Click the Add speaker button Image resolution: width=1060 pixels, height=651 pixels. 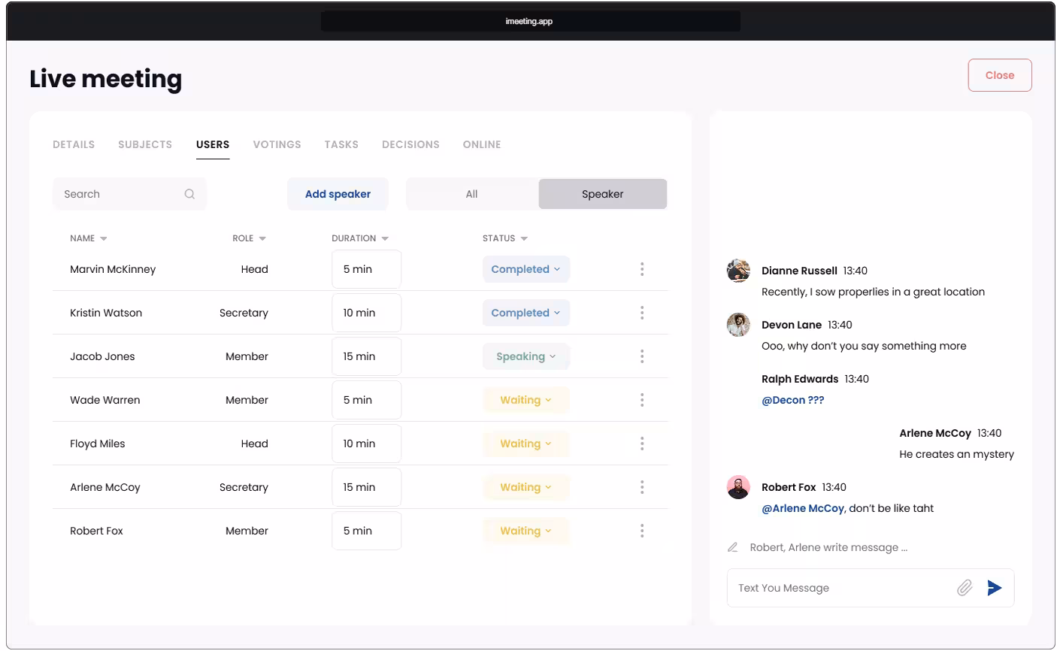tap(338, 194)
